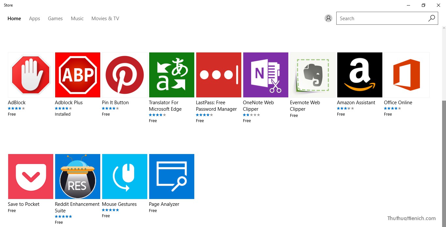Click the user account profile icon
The image size is (446, 227).
click(328, 18)
